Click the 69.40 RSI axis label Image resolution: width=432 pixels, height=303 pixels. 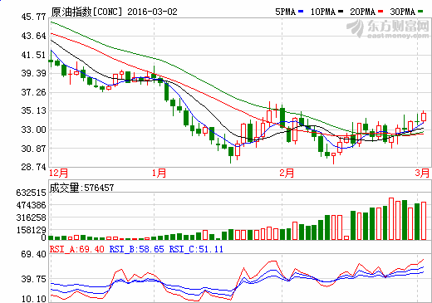click(x=33, y=254)
